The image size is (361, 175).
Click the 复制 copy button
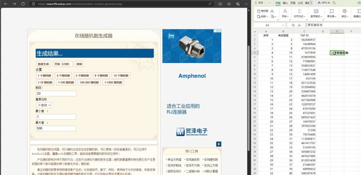pyautogui.click(x=79, y=64)
